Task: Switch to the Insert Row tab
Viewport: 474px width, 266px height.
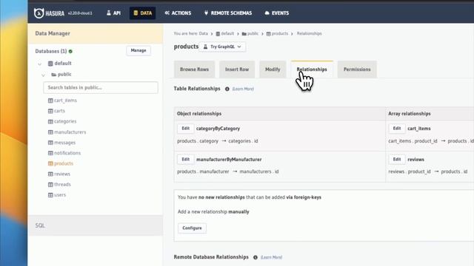Action: [x=237, y=69]
